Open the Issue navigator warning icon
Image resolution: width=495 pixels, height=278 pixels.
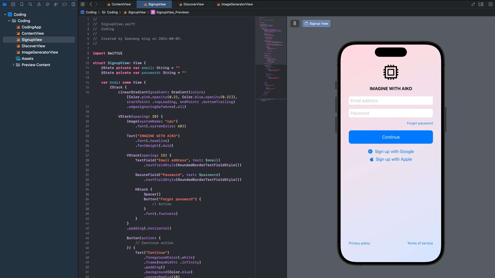[39, 4]
